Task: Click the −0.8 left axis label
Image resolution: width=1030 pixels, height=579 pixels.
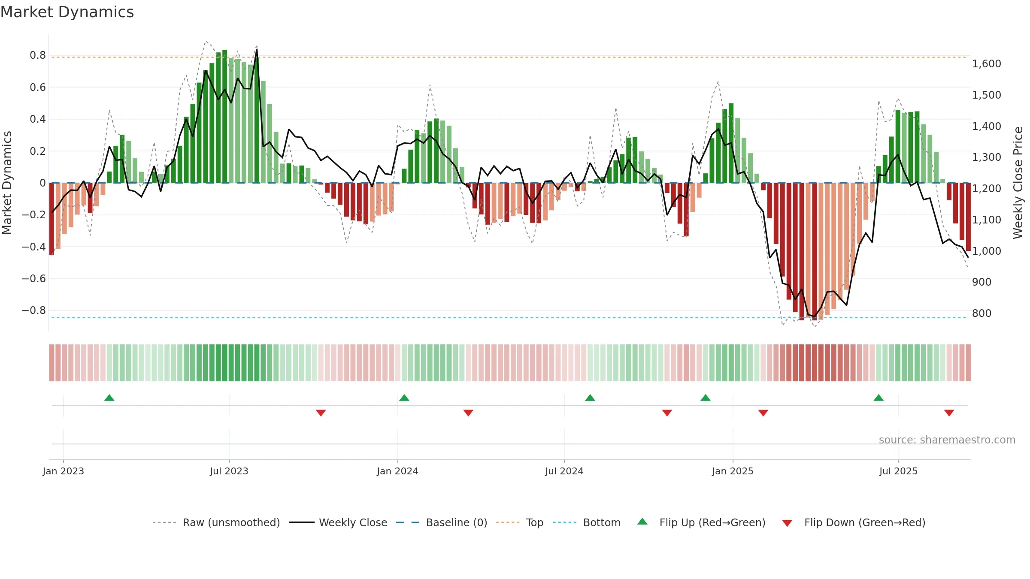Action: point(34,310)
